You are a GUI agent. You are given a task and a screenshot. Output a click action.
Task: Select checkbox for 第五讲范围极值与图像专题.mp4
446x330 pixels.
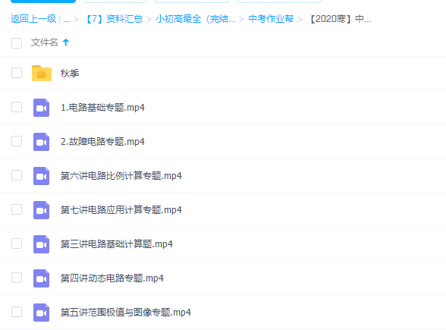coord(17,312)
